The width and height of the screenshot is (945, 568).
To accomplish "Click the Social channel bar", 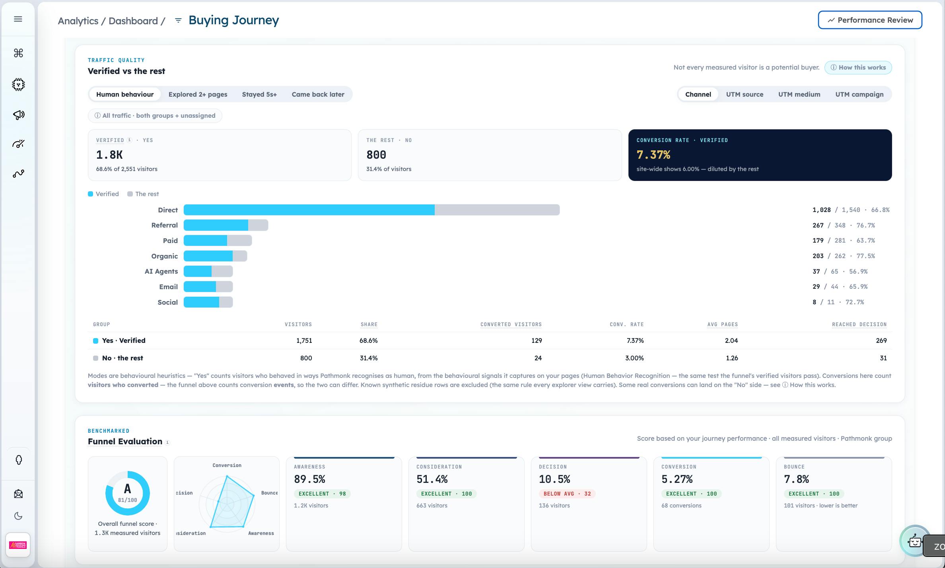I will (x=208, y=302).
